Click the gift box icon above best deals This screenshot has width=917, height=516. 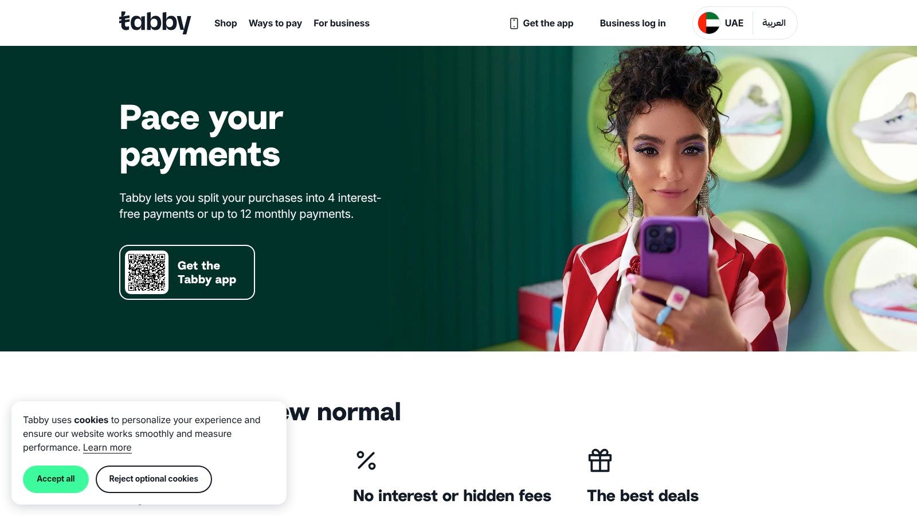(x=600, y=460)
